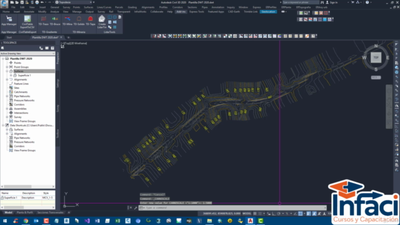Click the binoculars search icon
The width and height of the screenshot is (400, 225).
(x=322, y=2)
